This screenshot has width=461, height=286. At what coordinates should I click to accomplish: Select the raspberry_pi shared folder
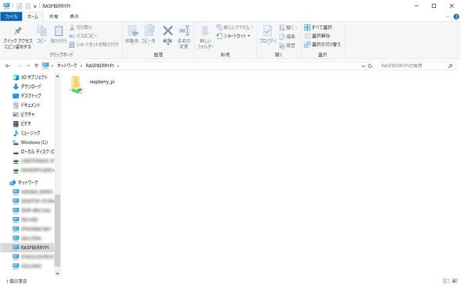click(92, 84)
